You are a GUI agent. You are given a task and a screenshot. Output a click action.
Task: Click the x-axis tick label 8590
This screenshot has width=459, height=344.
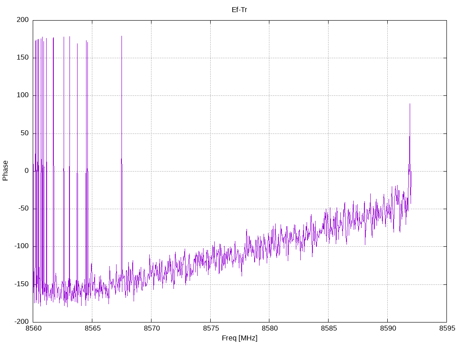pos(388,328)
